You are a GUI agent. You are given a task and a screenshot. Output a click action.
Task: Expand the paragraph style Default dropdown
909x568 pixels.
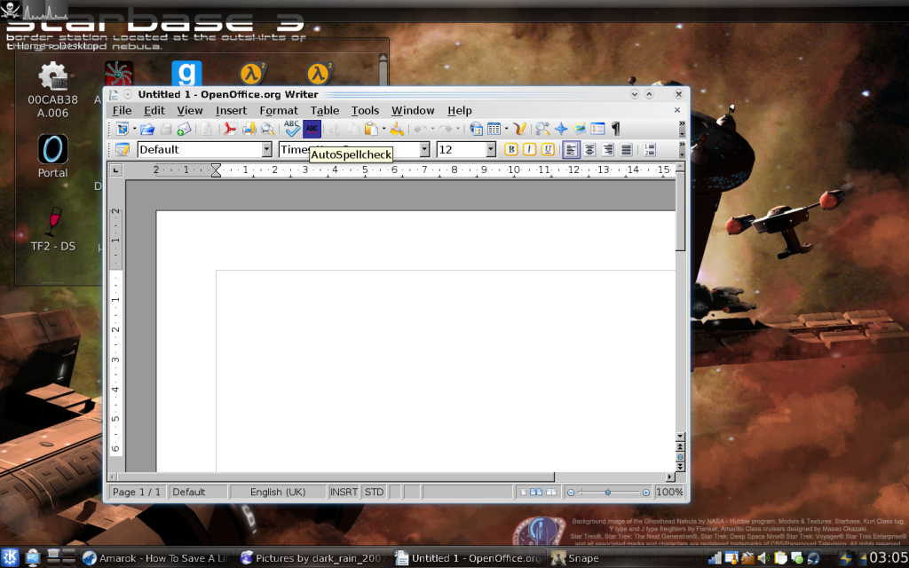[266, 149]
